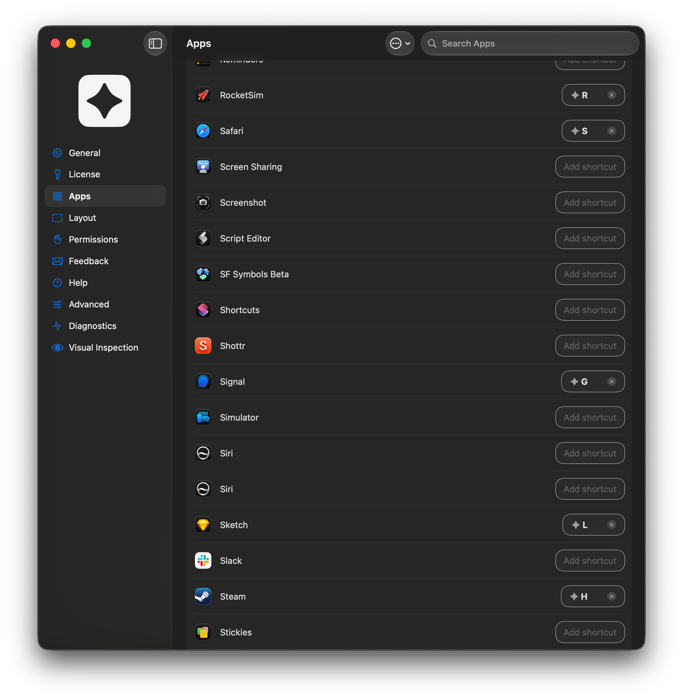
Task: Add shortcut for Screen Sharing
Action: point(590,167)
